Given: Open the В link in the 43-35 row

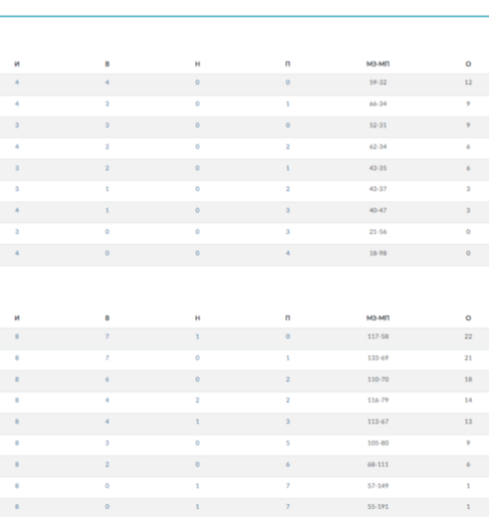Looking at the screenshot, I should 107,168.
